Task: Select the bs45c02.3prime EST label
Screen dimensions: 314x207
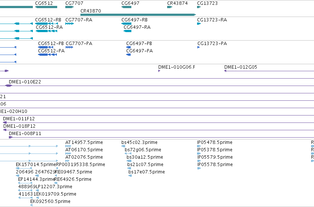Action: (x=139, y=142)
